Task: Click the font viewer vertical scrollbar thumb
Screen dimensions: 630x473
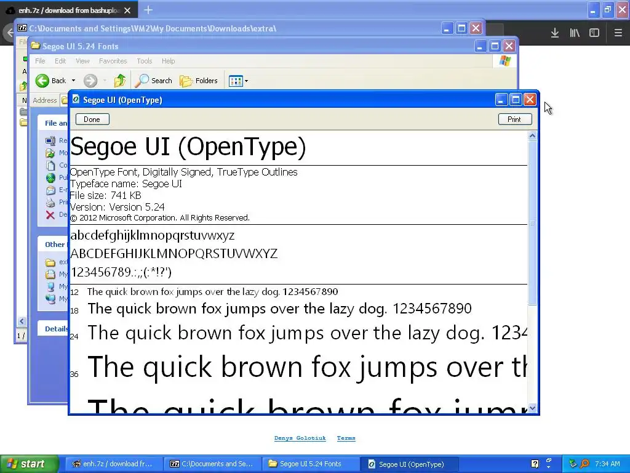Action: (x=532, y=222)
